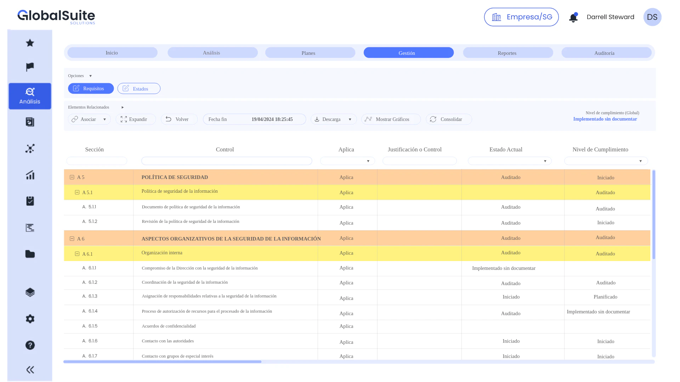Open the favorites star icon
Viewport: 680px width, 382px height.
pyautogui.click(x=30, y=43)
